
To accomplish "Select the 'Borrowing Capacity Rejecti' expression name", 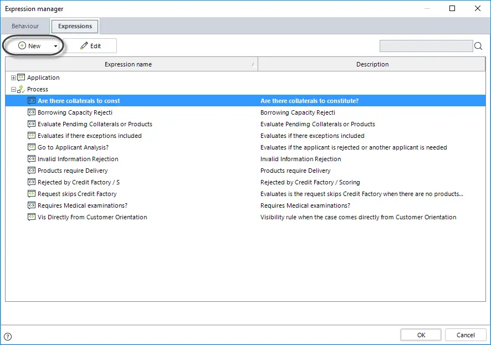I will pos(75,112).
